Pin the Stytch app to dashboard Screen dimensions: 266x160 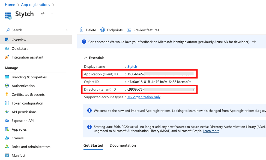click(42, 14)
